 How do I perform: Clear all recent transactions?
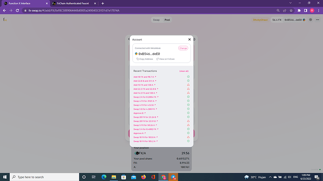pos(184,71)
